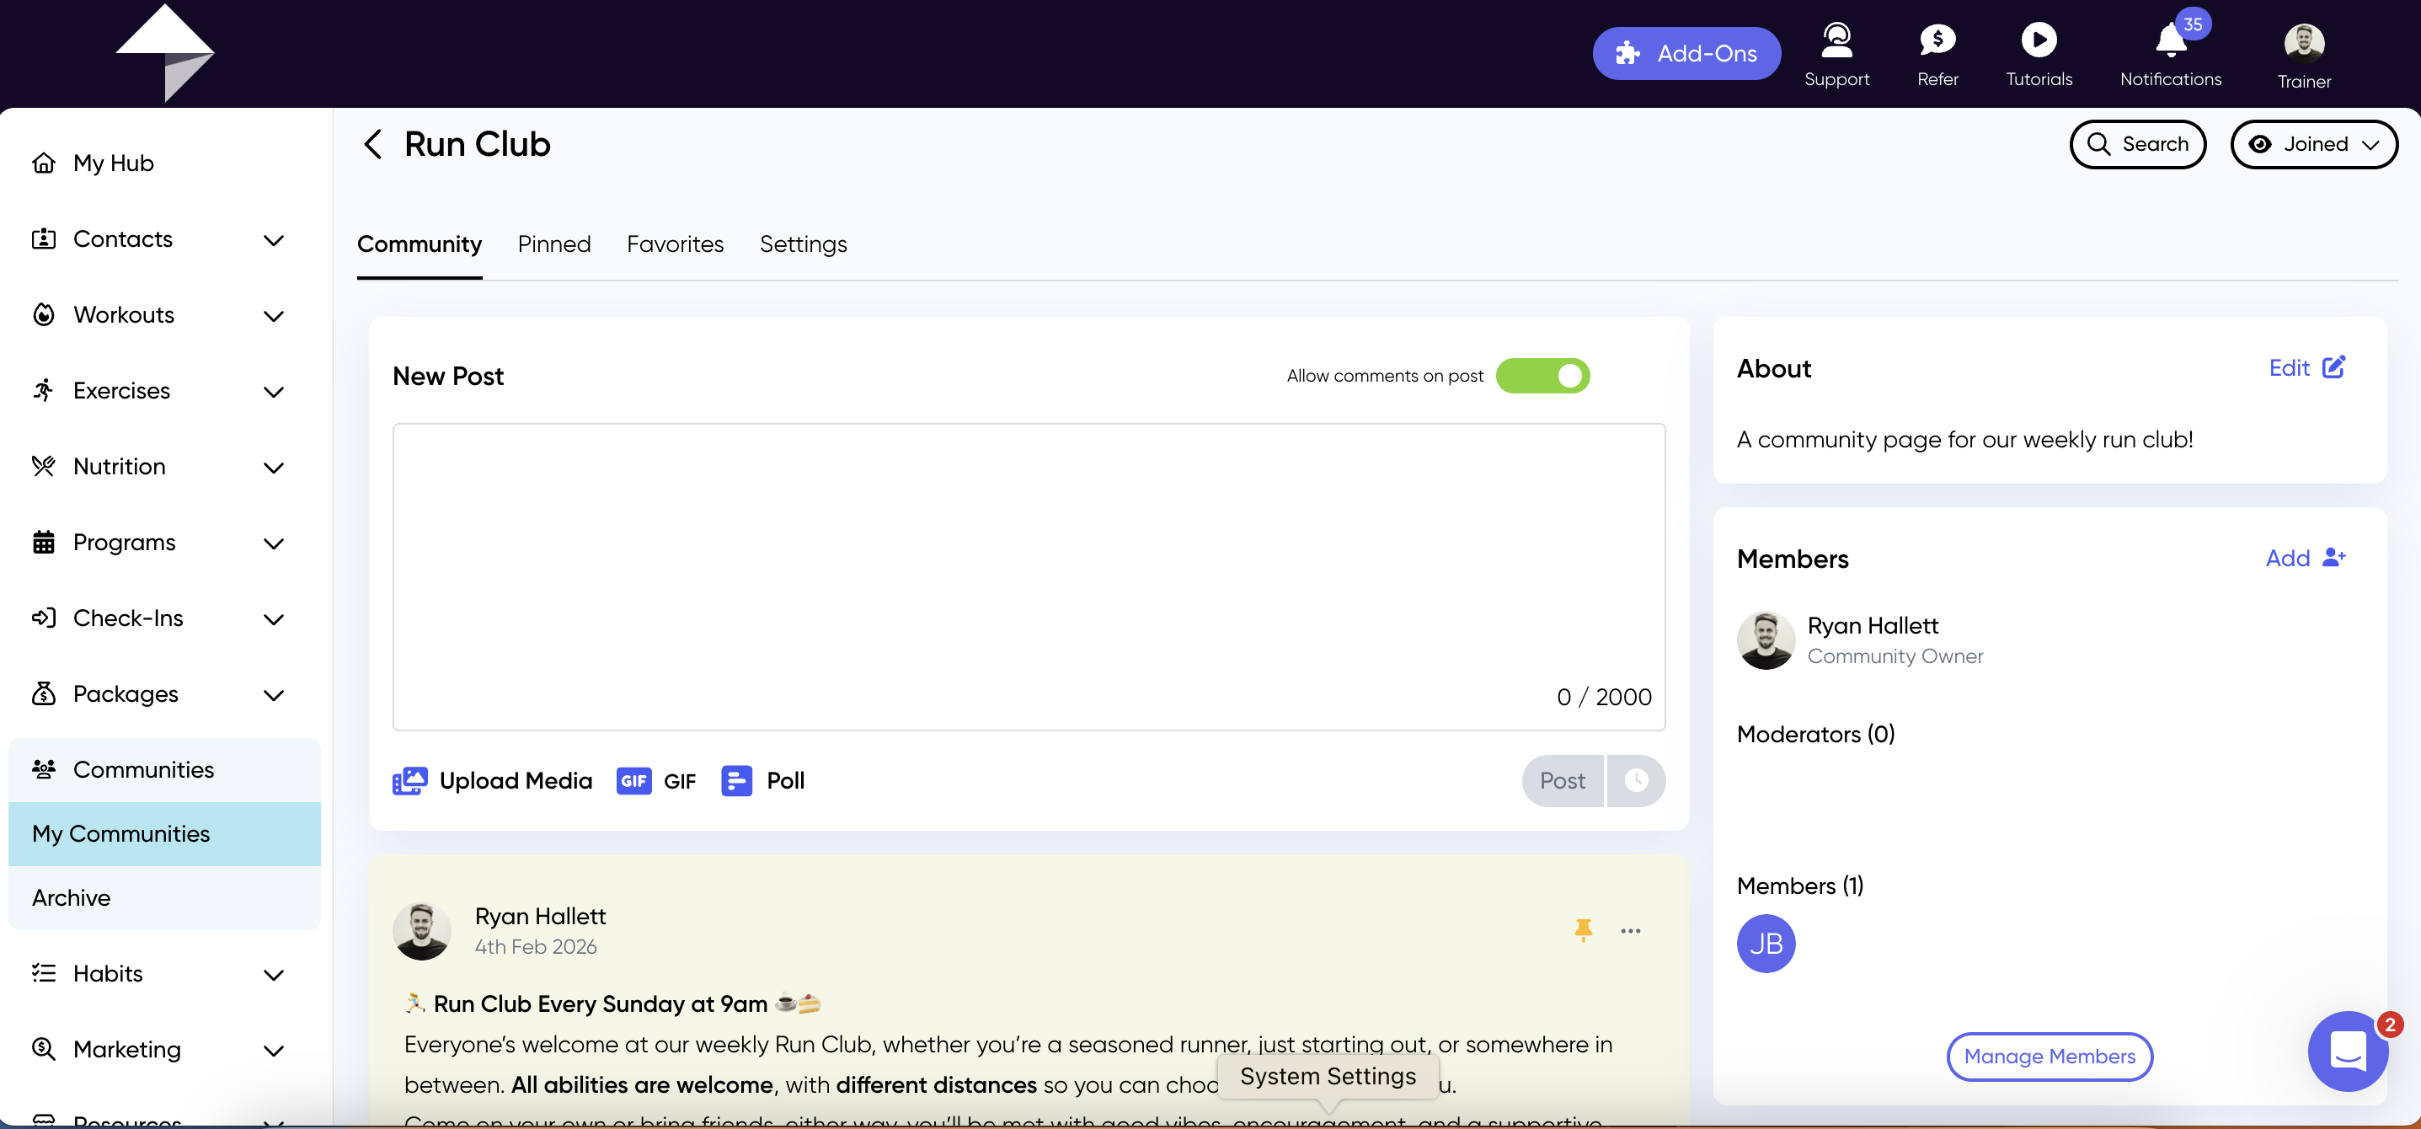Switch to the Favorites tab
Viewport: 2421px width, 1129px height.
(675, 244)
